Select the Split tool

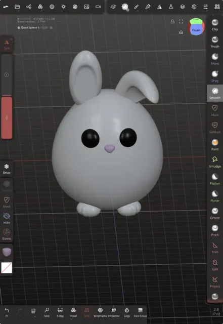[x=215, y=265]
